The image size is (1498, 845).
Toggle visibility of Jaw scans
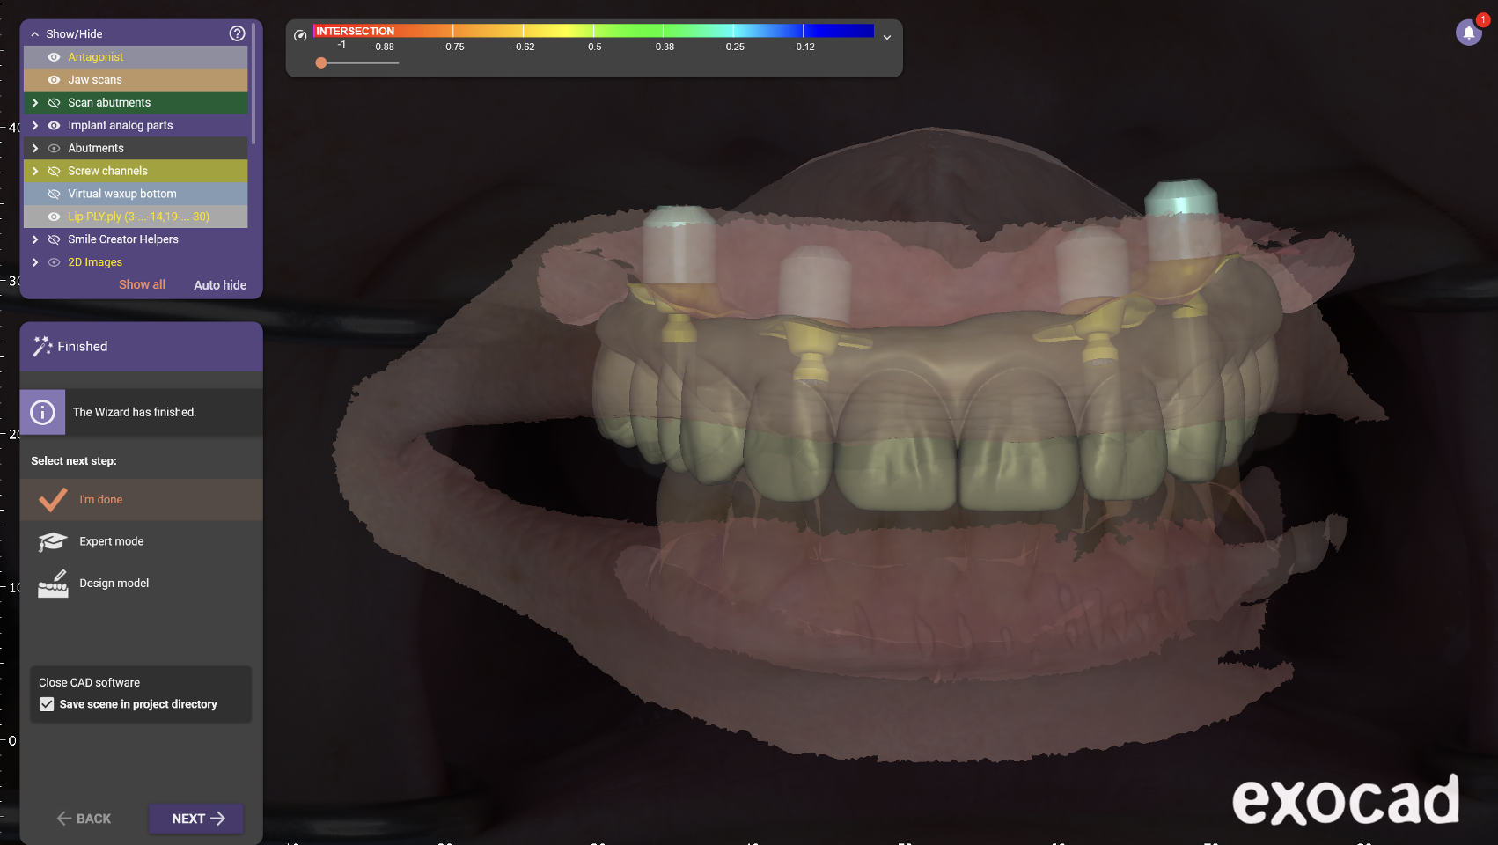pyautogui.click(x=54, y=80)
